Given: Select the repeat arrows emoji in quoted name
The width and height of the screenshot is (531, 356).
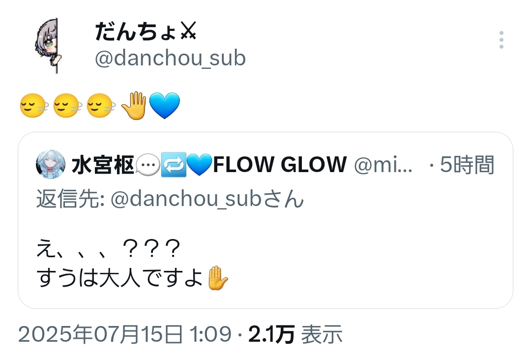Looking at the screenshot, I should pyautogui.click(x=174, y=165).
